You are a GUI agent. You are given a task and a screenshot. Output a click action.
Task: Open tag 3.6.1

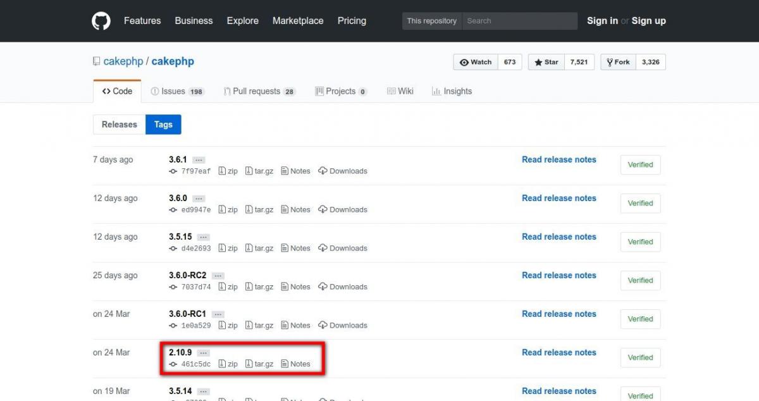tap(178, 160)
